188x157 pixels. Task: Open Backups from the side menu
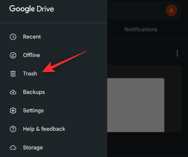tap(53, 92)
